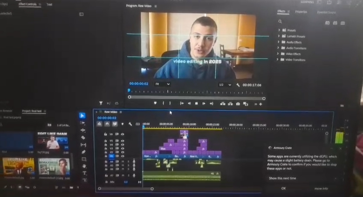This screenshot has width=363, height=197.
Task: Expand the Lumetri Presets folder
Action: 279,36
